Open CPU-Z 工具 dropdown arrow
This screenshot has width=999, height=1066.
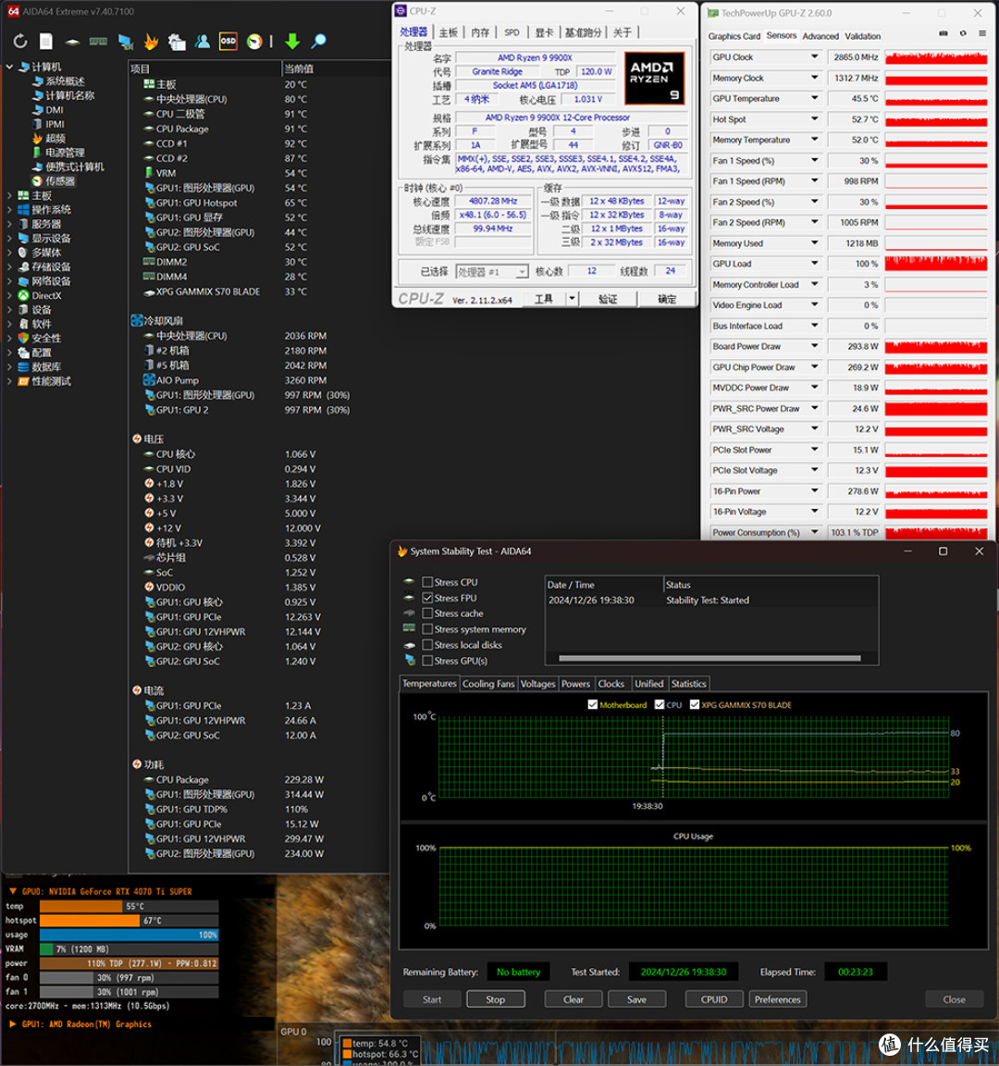pyautogui.click(x=572, y=299)
